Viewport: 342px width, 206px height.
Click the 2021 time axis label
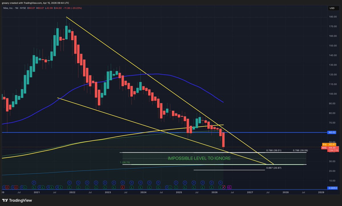36,192
